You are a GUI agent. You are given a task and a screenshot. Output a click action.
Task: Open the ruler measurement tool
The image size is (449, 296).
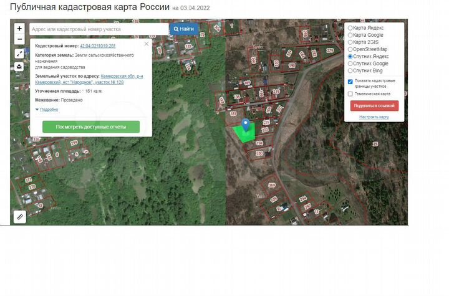20,217
